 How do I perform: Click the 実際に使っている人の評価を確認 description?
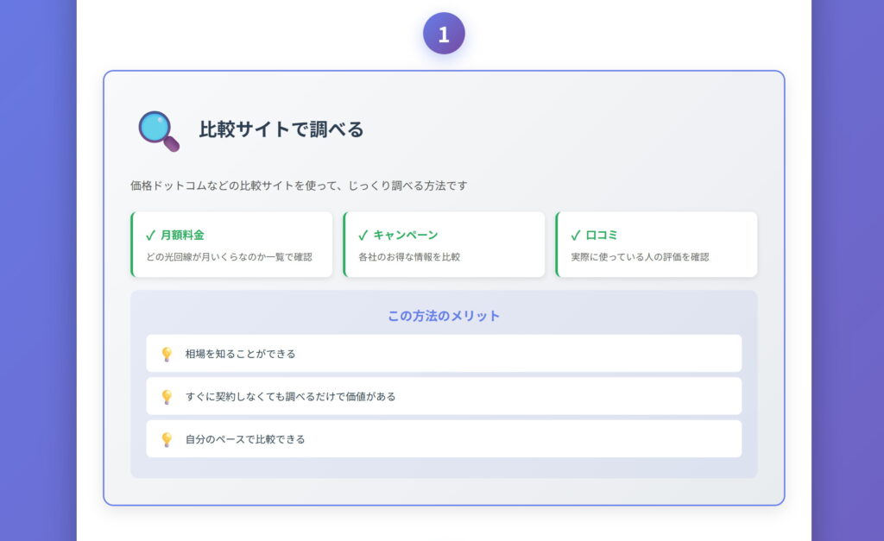point(640,257)
